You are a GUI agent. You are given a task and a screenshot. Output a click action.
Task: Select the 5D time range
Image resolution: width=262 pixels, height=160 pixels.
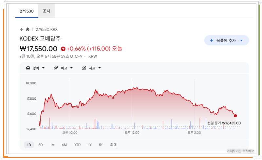coord(40,145)
